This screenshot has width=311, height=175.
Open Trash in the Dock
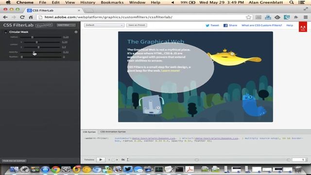pos(298,170)
